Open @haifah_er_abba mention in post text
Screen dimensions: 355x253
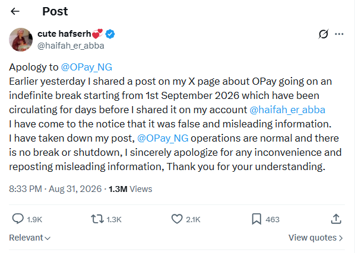287,110
